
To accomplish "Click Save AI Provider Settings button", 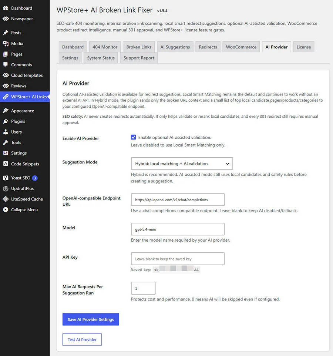I will (91, 319).
